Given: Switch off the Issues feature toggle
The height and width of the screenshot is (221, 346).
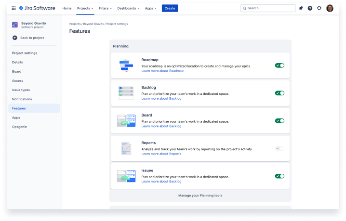Looking at the screenshot, I should 279,176.
